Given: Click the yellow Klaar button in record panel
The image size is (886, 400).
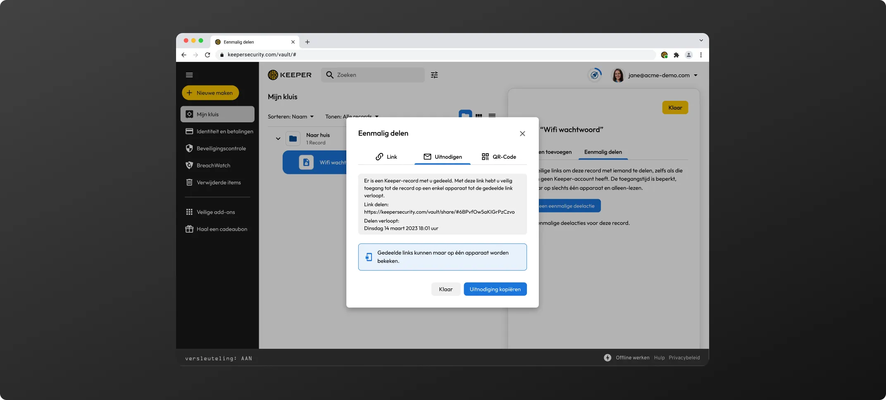Looking at the screenshot, I should pos(675,107).
